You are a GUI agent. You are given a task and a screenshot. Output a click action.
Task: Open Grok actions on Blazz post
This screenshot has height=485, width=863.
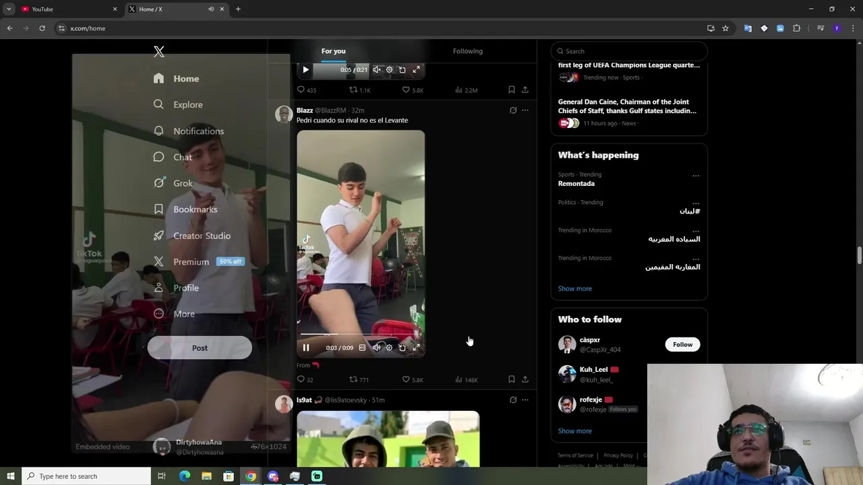[x=513, y=110]
